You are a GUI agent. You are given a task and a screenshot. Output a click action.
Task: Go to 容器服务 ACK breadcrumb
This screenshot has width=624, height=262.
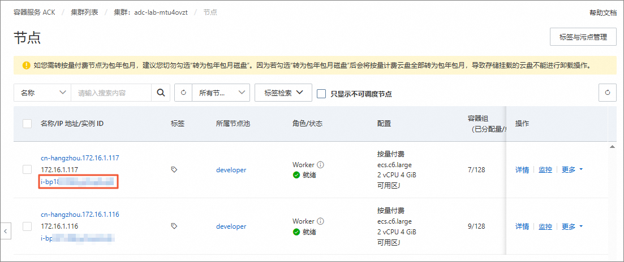click(x=33, y=12)
